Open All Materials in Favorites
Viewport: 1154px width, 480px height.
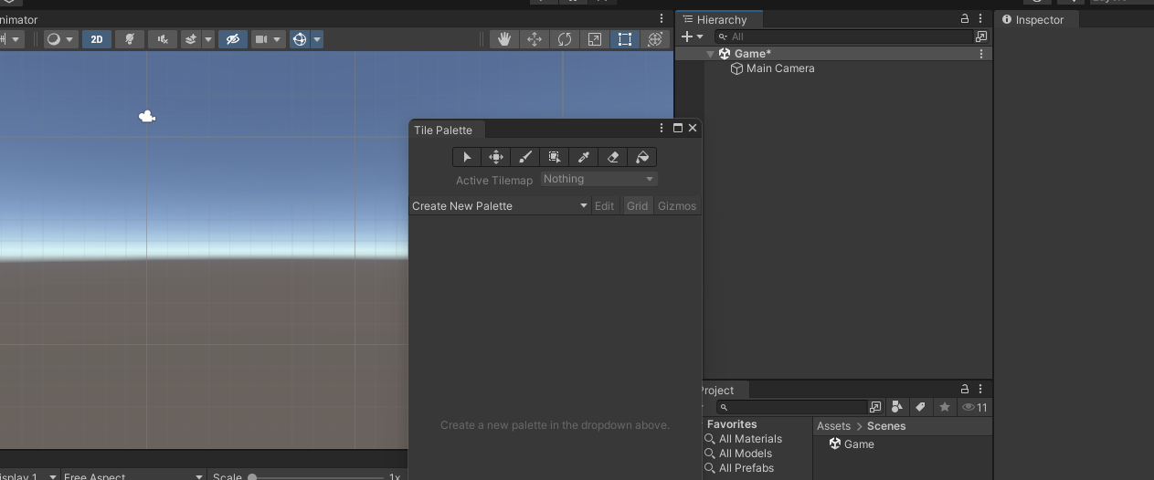click(749, 439)
